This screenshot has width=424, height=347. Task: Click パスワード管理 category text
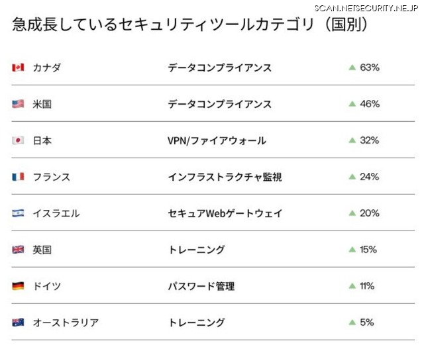[x=201, y=286]
